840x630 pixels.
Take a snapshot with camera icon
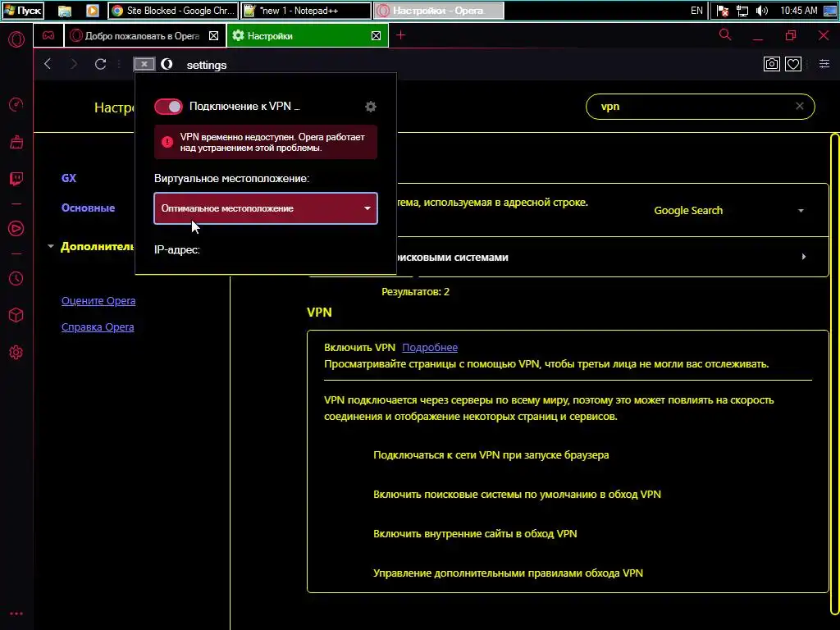(x=771, y=64)
